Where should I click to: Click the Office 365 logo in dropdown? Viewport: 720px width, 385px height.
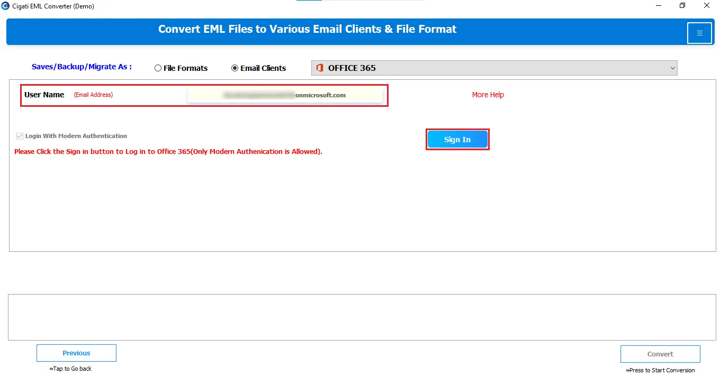[319, 68]
